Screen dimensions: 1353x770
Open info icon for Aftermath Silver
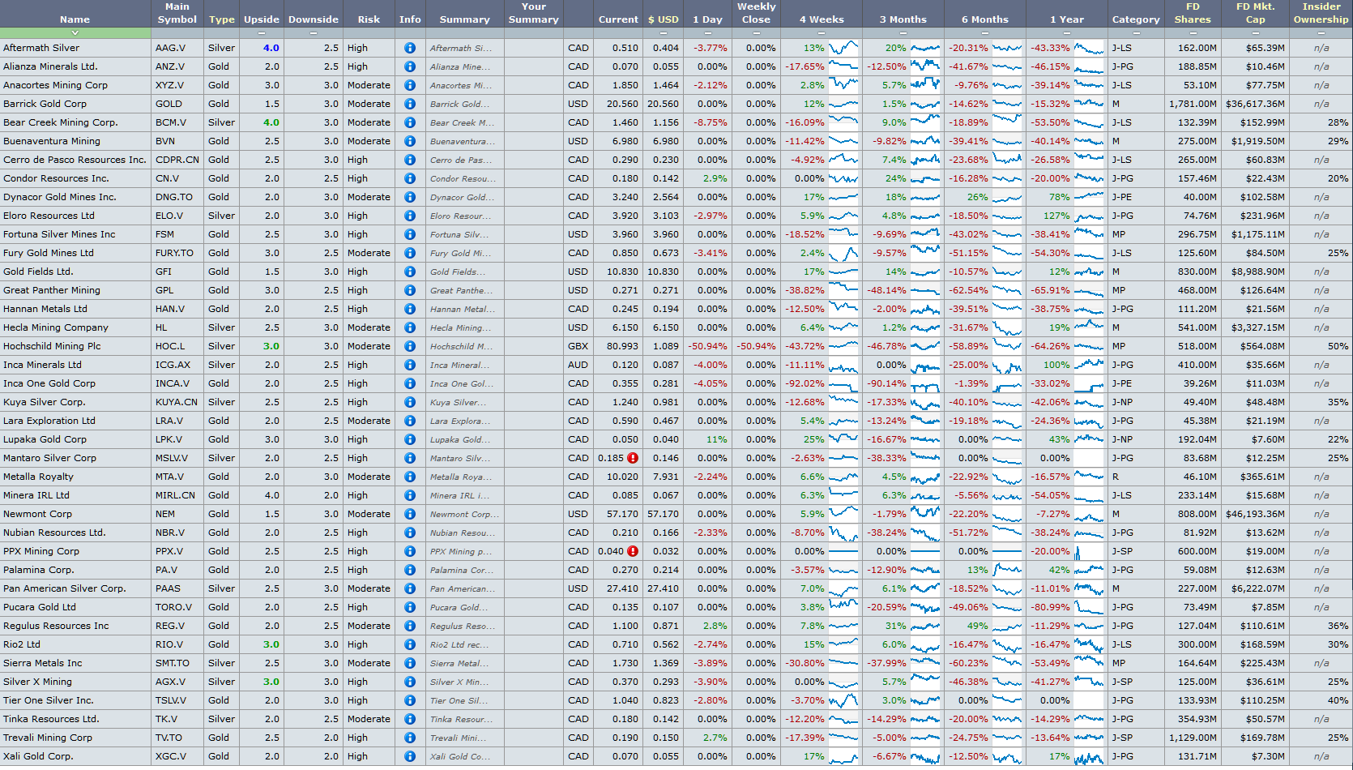click(410, 48)
